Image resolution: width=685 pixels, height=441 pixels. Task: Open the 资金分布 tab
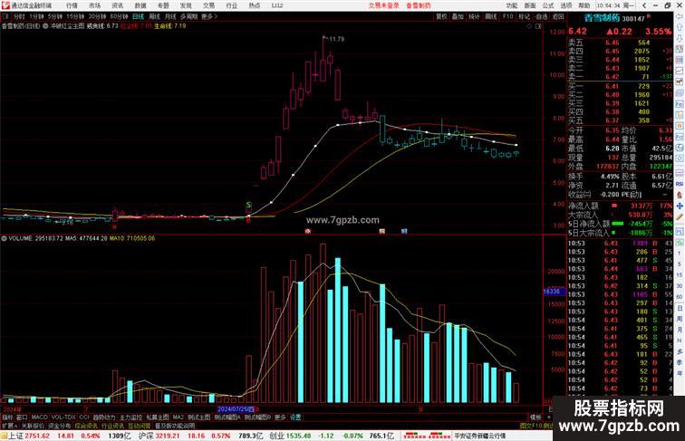(x=60, y=426)
